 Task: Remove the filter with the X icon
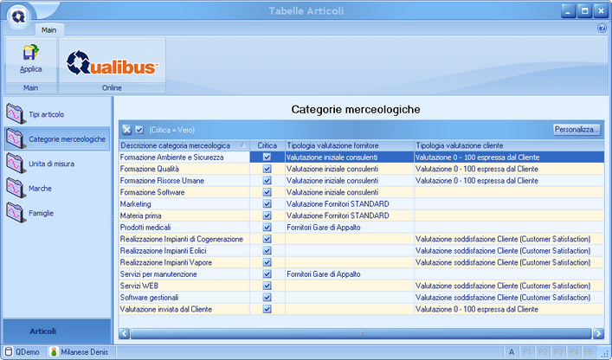click(x=126, y=130)
